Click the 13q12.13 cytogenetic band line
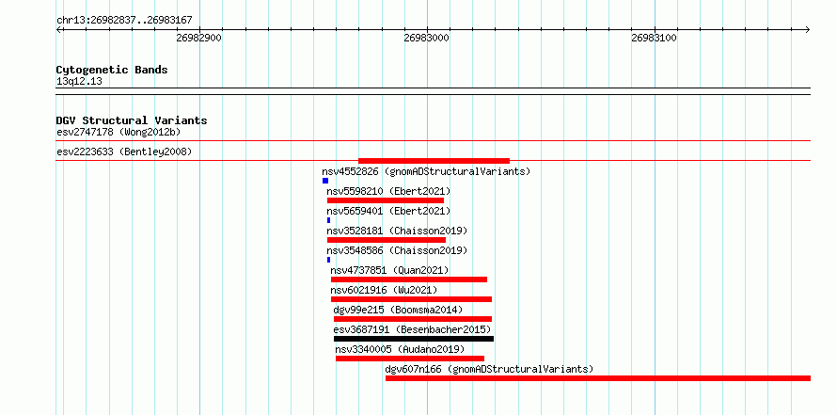This screenshot has width=837, height=415. tap(434, 91)
